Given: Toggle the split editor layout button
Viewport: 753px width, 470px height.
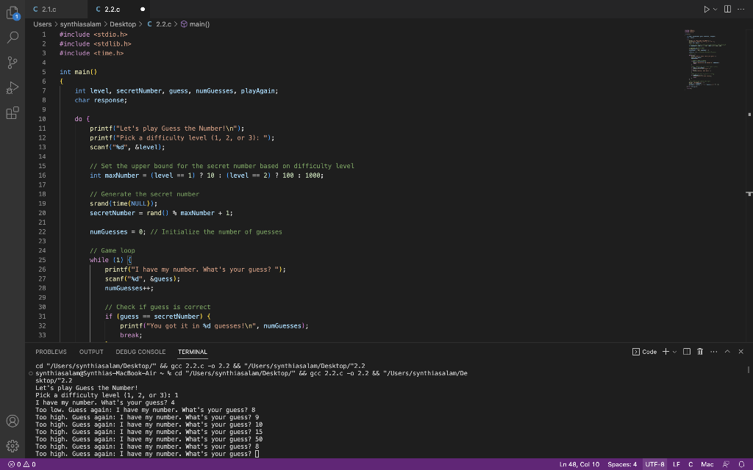Looking at the screenshot, I should (x=728, y=9).
